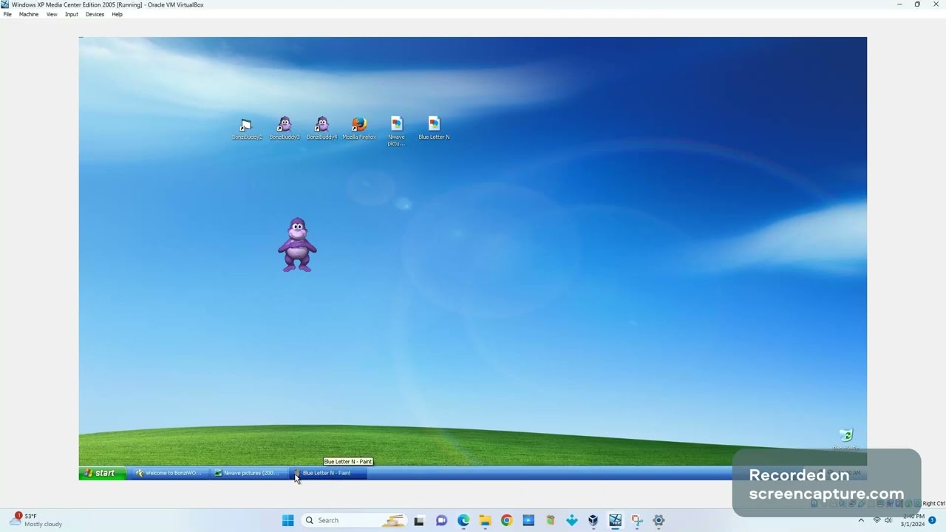The height and width of the screenshot is (532, 946).
Task: Open the Windows 11 Start button
Action: tap(287, 520)
